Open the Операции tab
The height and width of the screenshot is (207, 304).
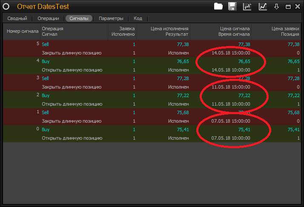(x=48, y=18)
